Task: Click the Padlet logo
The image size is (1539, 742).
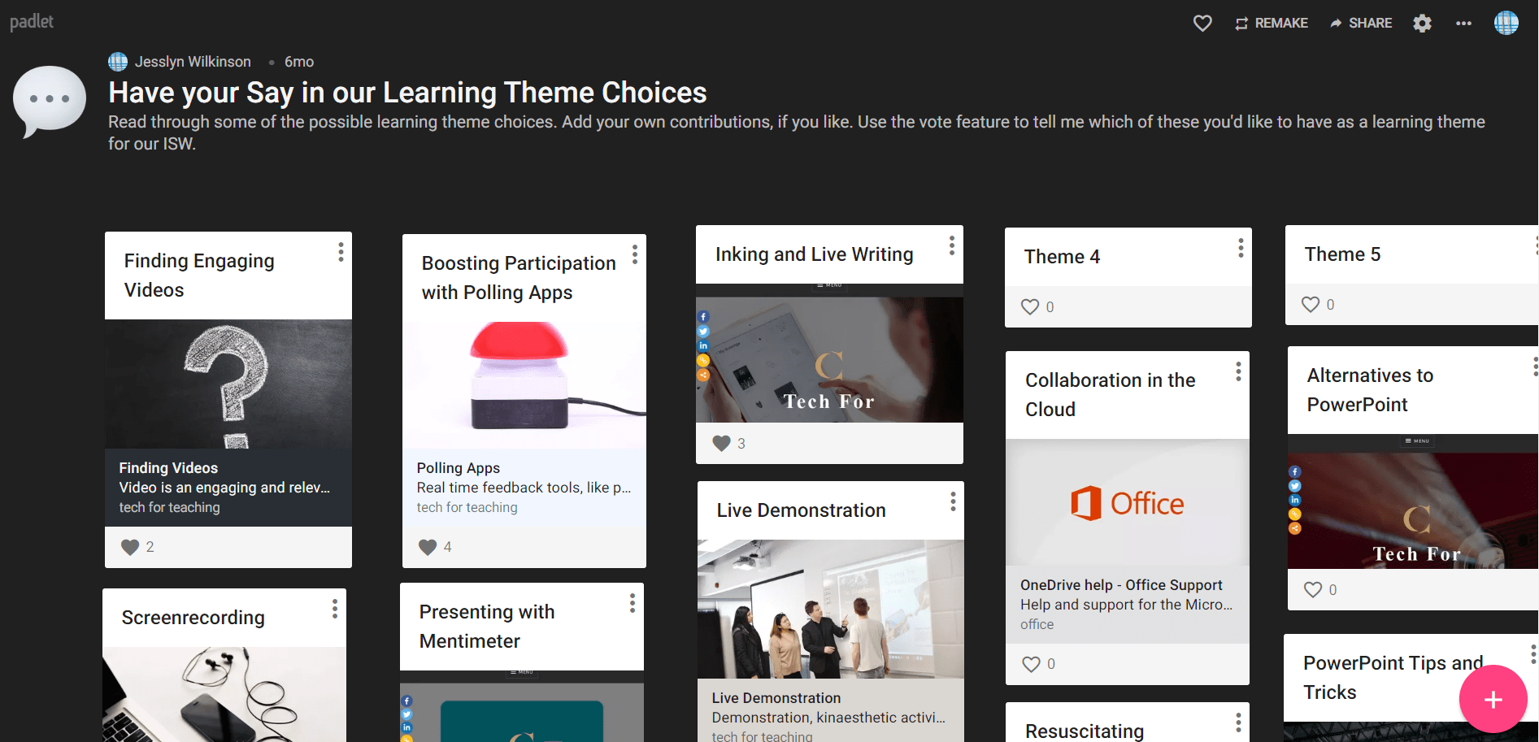Action: (31, 22)
